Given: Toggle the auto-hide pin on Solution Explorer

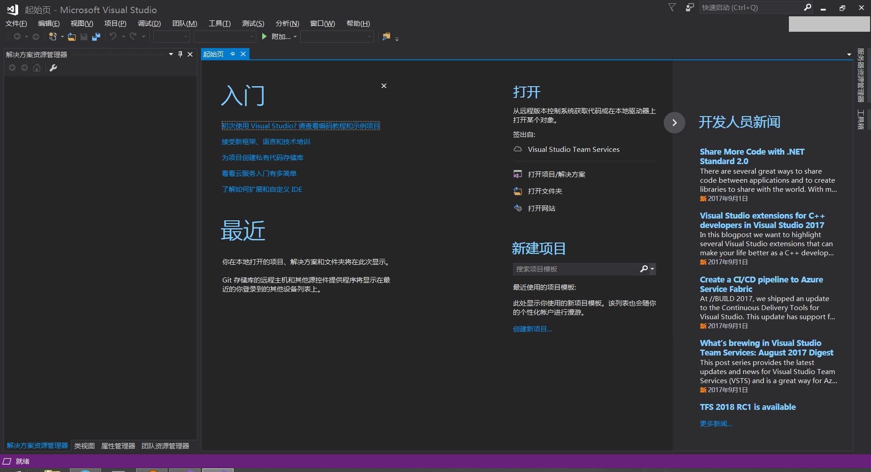Looking at the screenshot, I should 180,54.
